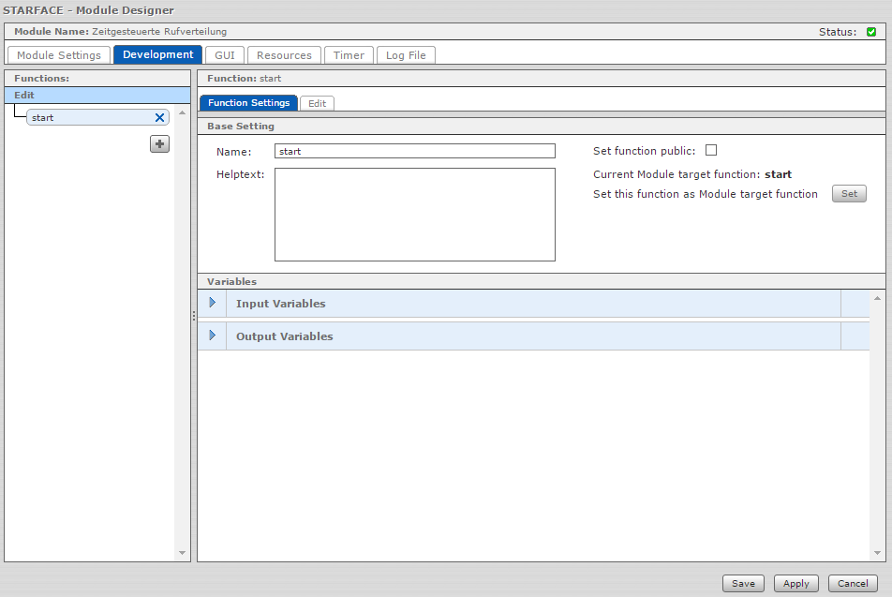Select the start function in tree
This screenshot has height=597, width=892.
[89, 118]
